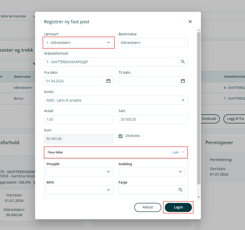The width and height of the screenshot is (245, 230).
Task: Click the search icon in Arbeidsforhold field
Action: pyautogui.click(x=183, y=62)
